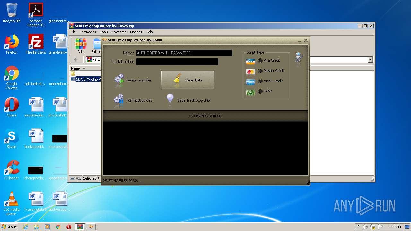Click the Track Number input field
Screen dimensions: 411x231
(177, 62)
